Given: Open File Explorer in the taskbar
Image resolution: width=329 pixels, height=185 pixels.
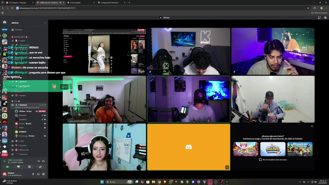Looking at the screenshot, I should tap(153, 182).
